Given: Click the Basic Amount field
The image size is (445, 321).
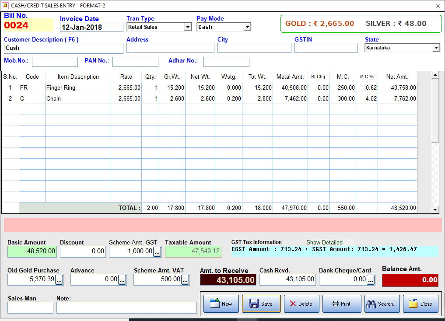Looking at the screenshot, I should pyautogui.click(x=32, y=251).
